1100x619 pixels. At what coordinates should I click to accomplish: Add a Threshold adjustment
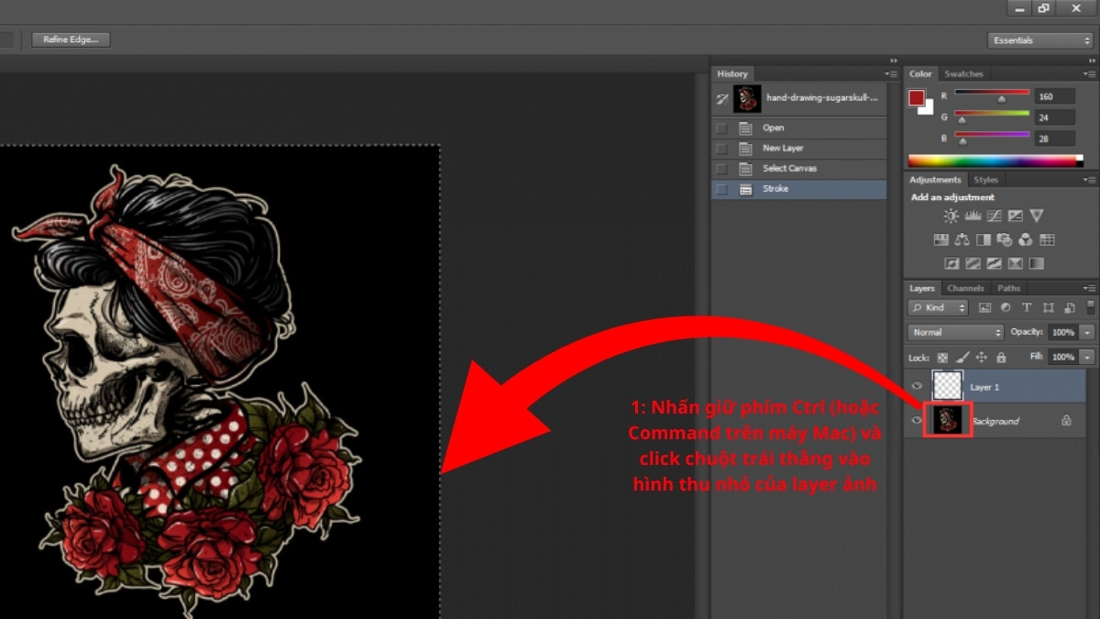click(994, 264)
